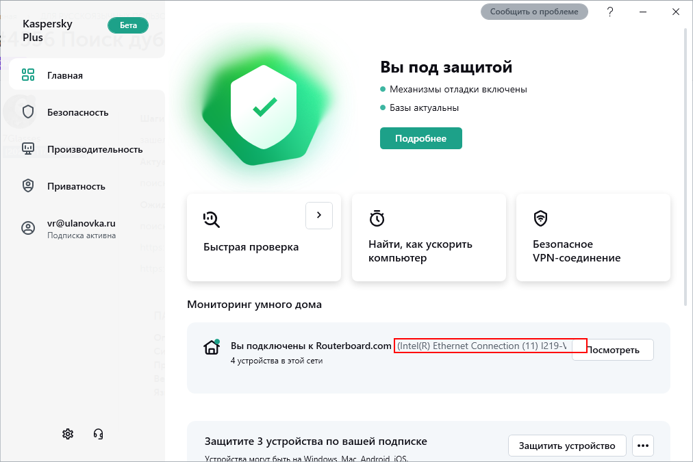Open the three-dots more options menu
The height and width of the screenshot is (462, 693).
point(642,446)
